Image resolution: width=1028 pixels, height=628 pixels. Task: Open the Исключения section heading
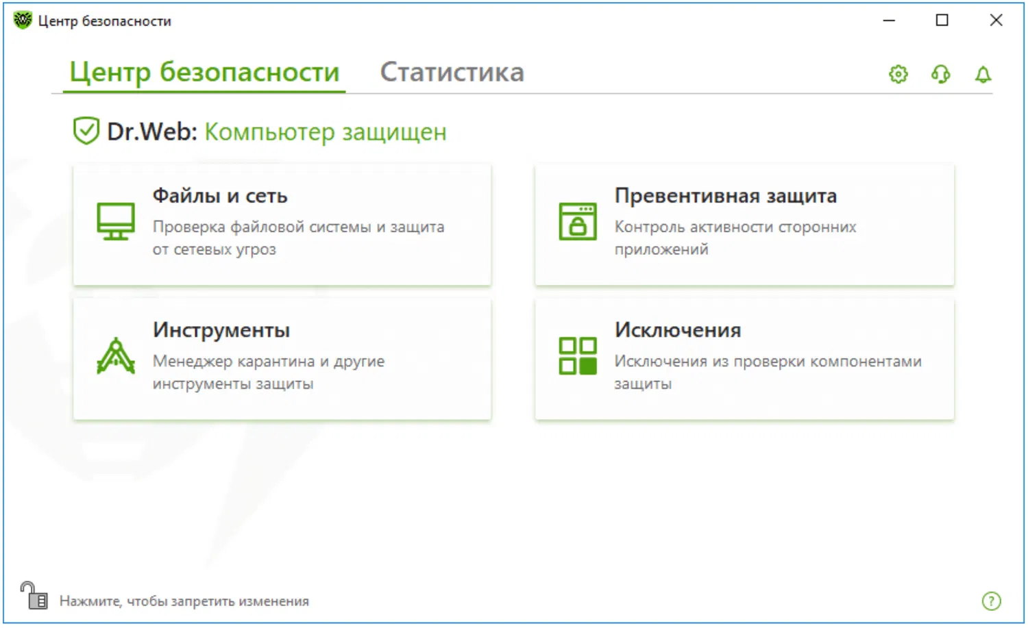pyautogui.click(x=678, y=330)
